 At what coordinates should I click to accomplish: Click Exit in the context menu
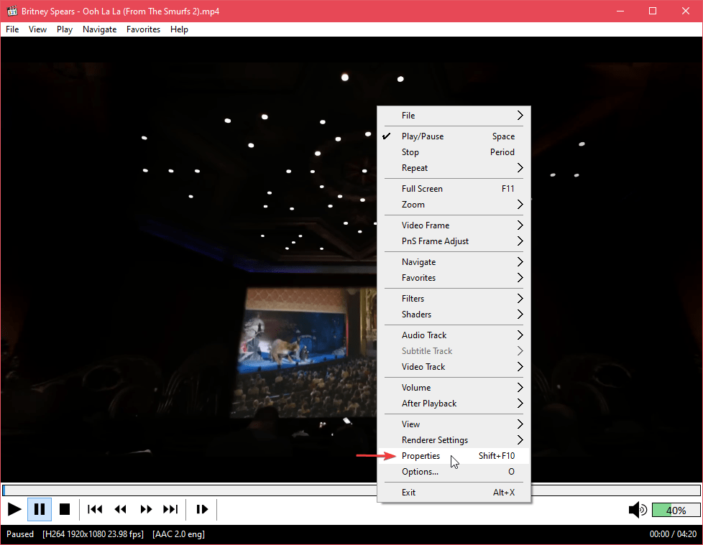point(409,493)
